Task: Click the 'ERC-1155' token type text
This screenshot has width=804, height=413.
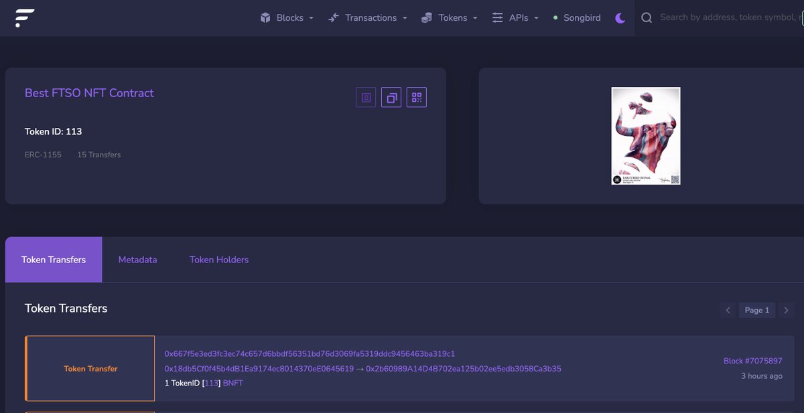Action: click(43, 155)
